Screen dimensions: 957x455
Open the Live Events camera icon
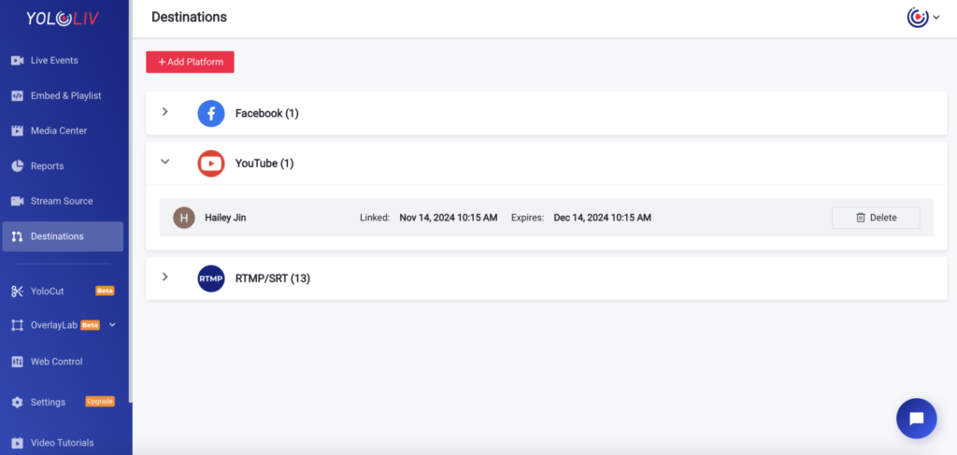tap(17, 61)
